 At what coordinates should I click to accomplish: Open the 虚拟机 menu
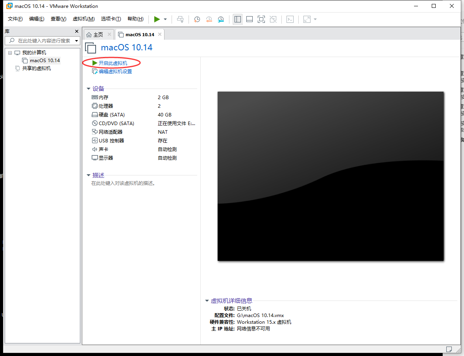84,19
